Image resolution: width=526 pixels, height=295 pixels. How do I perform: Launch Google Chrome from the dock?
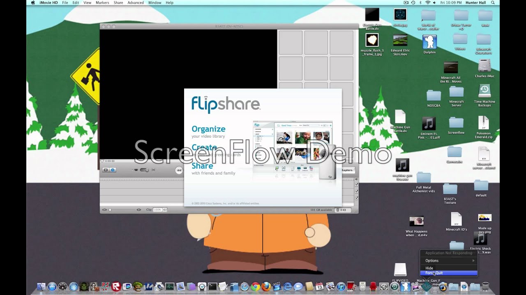[255, 286]
